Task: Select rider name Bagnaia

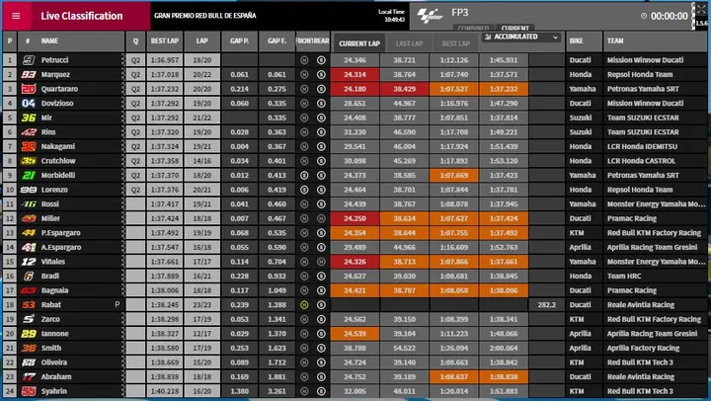Action: pos(54,290)
